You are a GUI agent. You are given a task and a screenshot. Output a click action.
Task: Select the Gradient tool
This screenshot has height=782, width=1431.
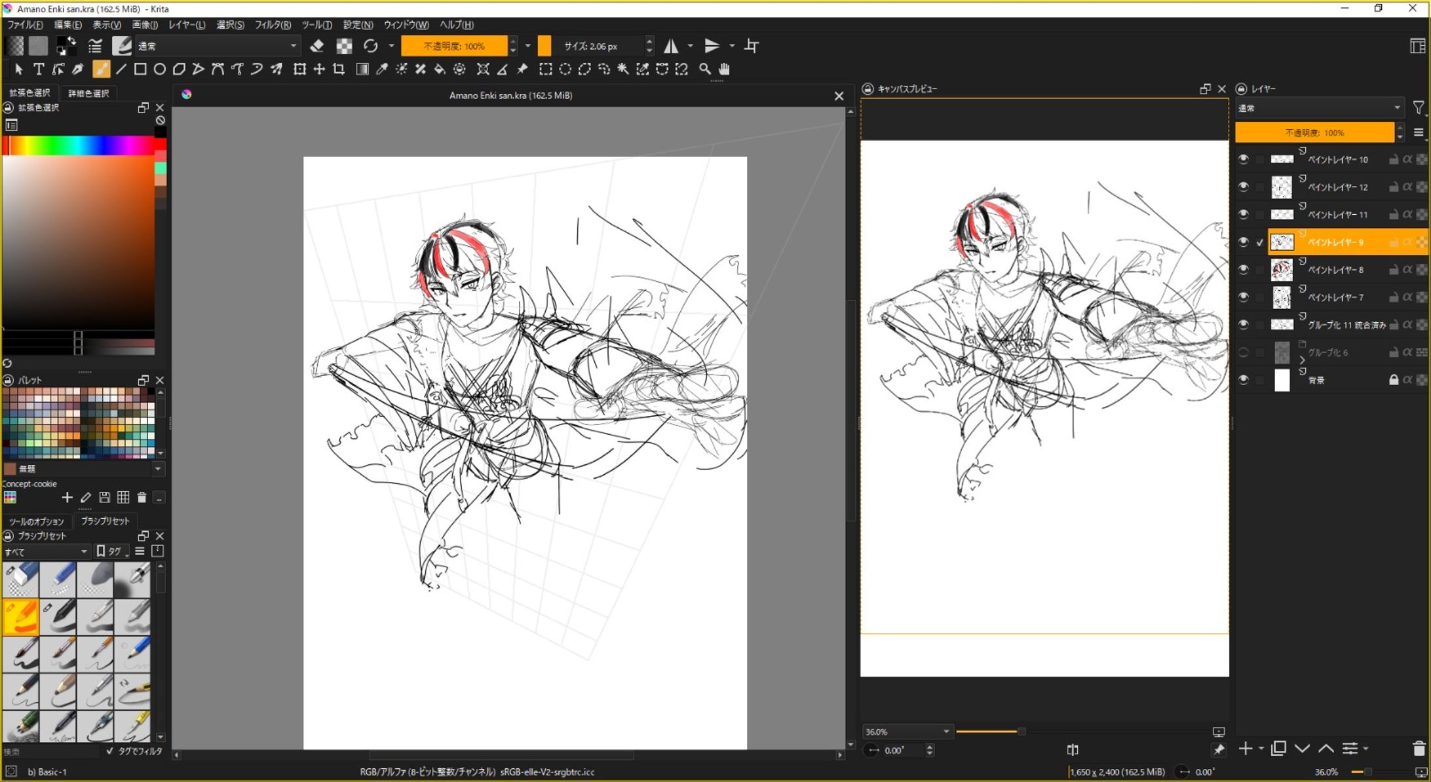tap(362, 69)
